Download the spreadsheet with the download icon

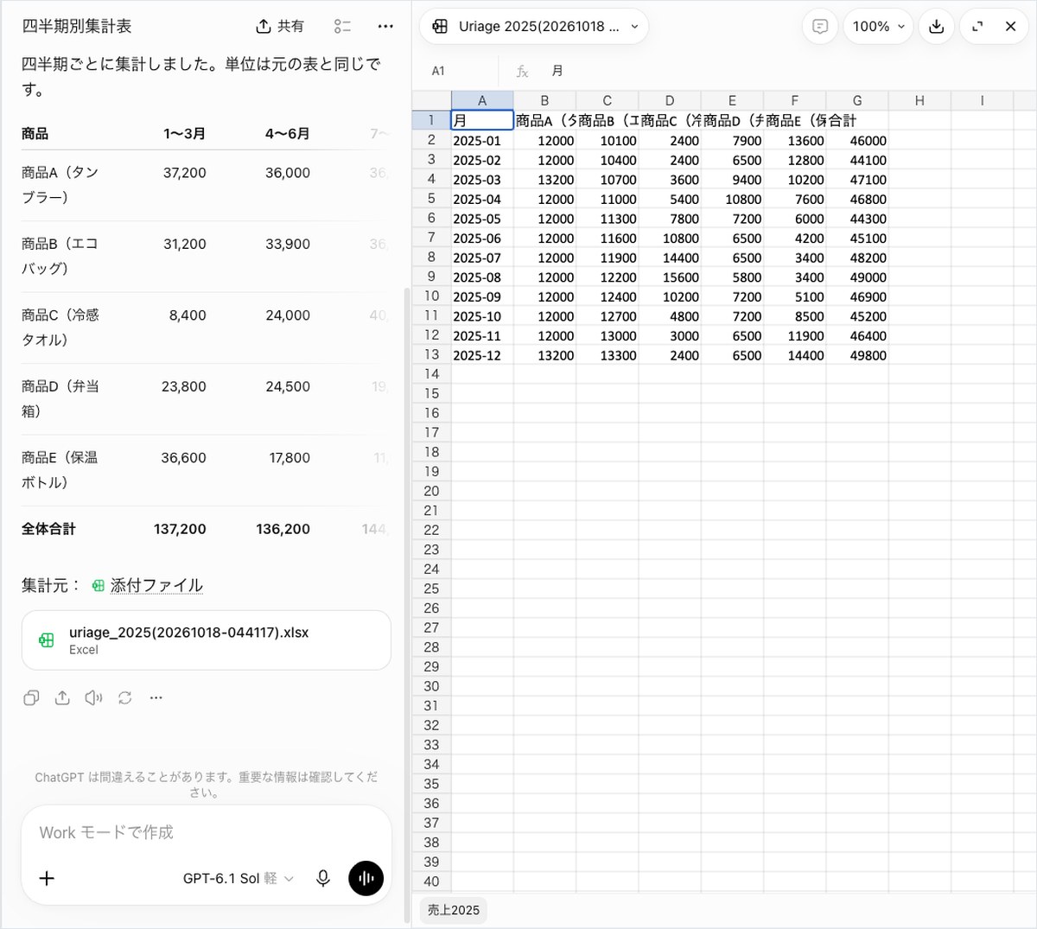(x=936, y=27)
